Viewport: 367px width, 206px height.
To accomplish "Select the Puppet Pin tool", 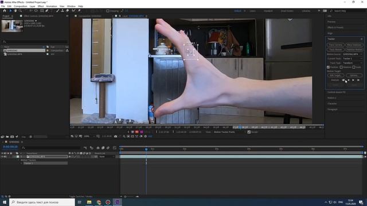I will pyautogui.click(x=79, y=11).
